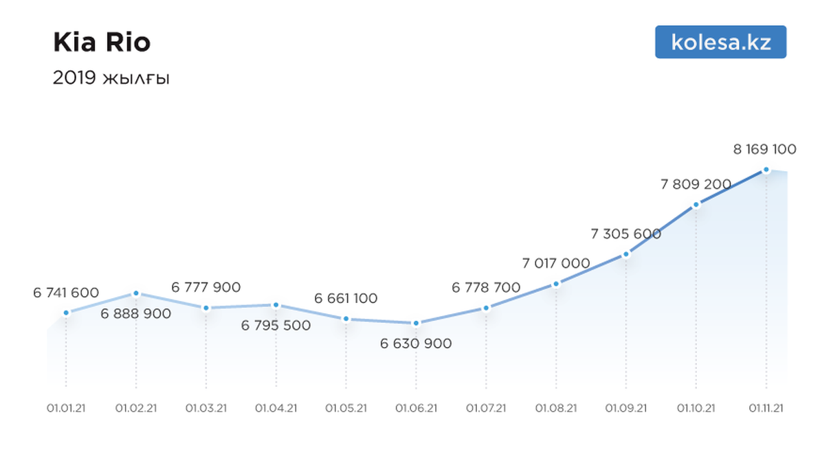Select the 01.01.21 data point
The height and width of the screenshot is (461, 820).
(x=66, y=313)
